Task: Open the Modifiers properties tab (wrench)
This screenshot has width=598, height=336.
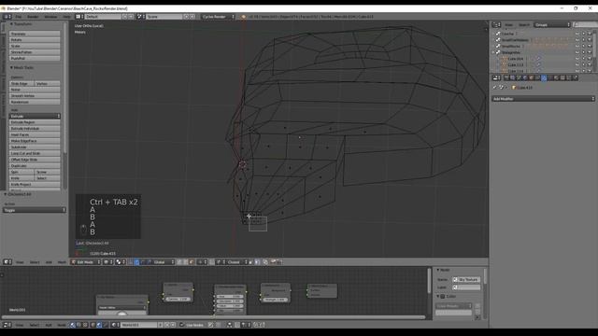Action: tap(544, 77)
